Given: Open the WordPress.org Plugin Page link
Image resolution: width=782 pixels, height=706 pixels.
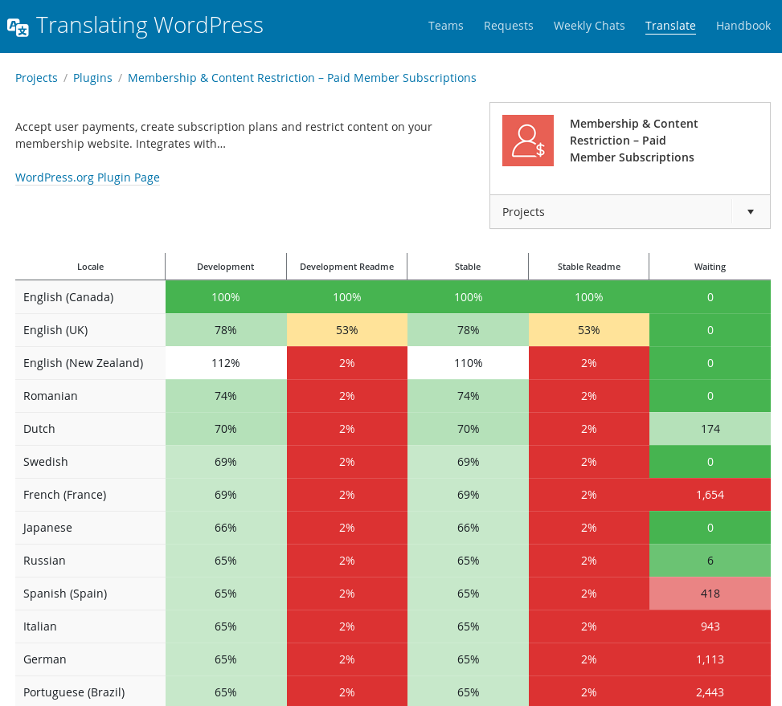Looking at the screenshot, I should (88, 178).
